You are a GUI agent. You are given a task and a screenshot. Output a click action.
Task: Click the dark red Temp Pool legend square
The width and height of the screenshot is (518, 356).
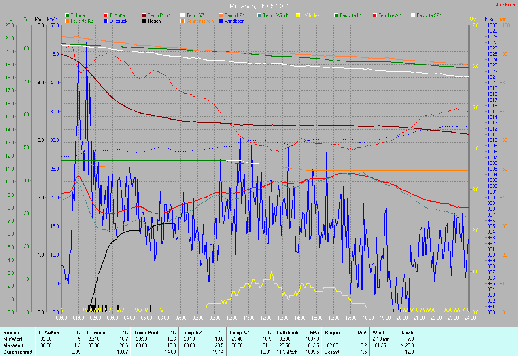click(144, 15)
